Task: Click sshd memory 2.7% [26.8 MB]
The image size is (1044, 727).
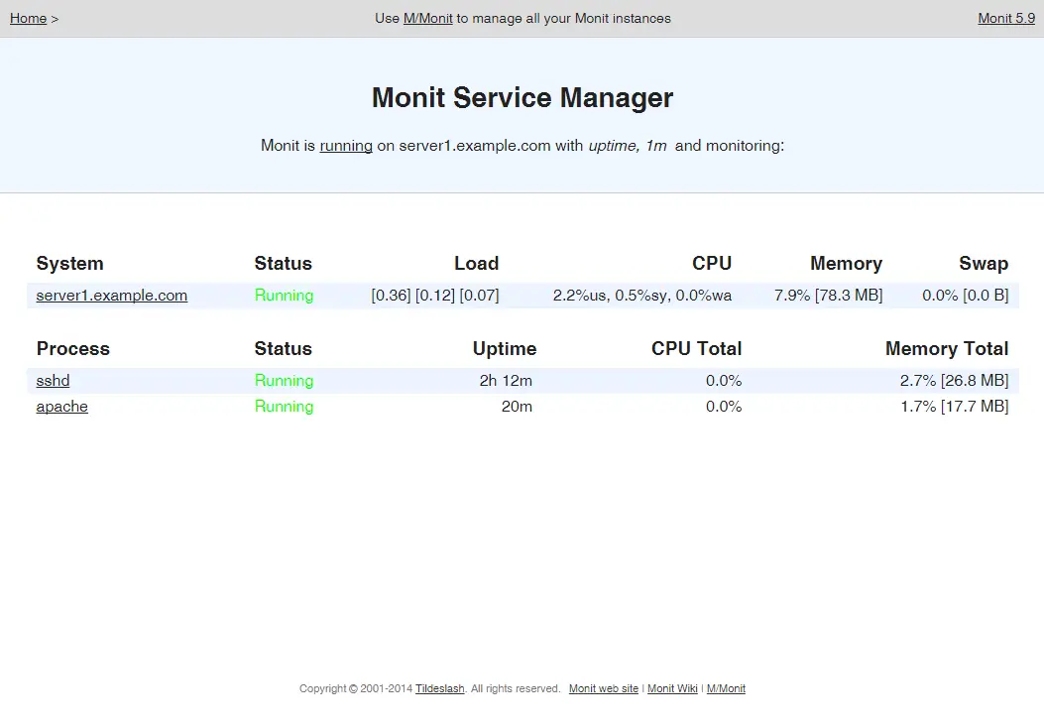Action: coord(954,381)
